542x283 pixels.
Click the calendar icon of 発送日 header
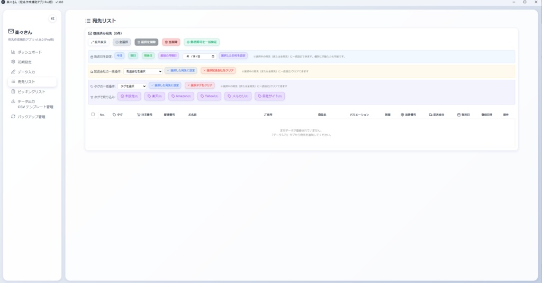point(459,115)
